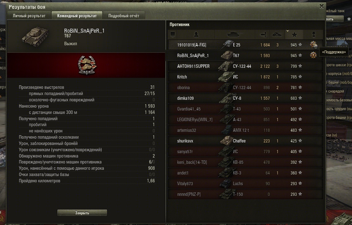The image size is (352, 225).
Task: Select Командный результат tab
Action: [x=77, y=16]
